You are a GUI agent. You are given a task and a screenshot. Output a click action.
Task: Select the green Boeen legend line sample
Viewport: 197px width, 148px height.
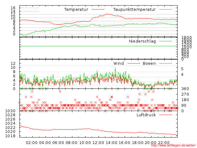tap(166, 63)
